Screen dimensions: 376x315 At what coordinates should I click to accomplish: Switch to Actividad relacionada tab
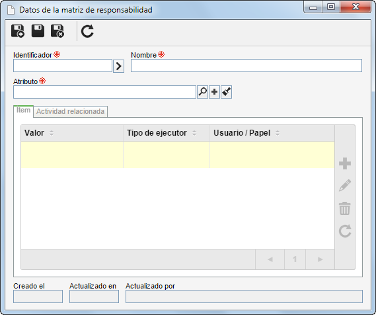(70, 112)
